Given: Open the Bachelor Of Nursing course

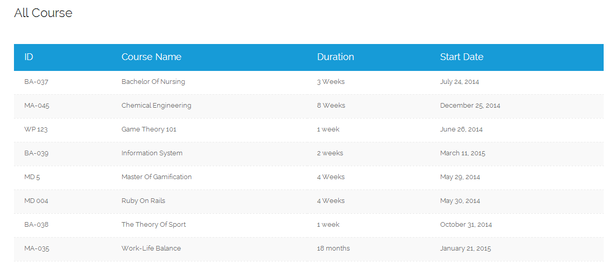Looking at the screenshot, I should [153, 82].
